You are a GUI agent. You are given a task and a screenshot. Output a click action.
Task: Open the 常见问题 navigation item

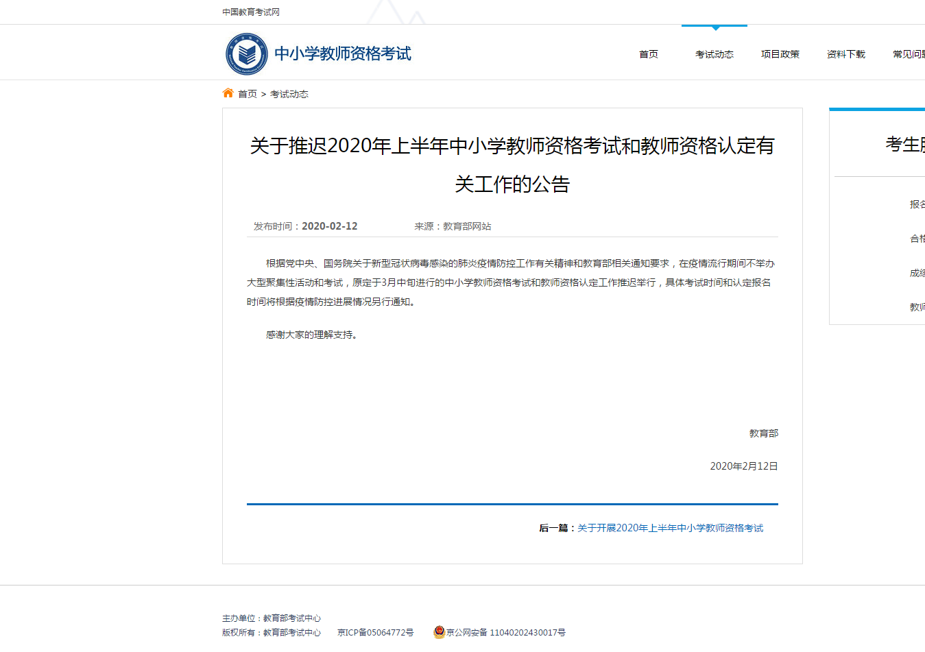pos(909,54)
